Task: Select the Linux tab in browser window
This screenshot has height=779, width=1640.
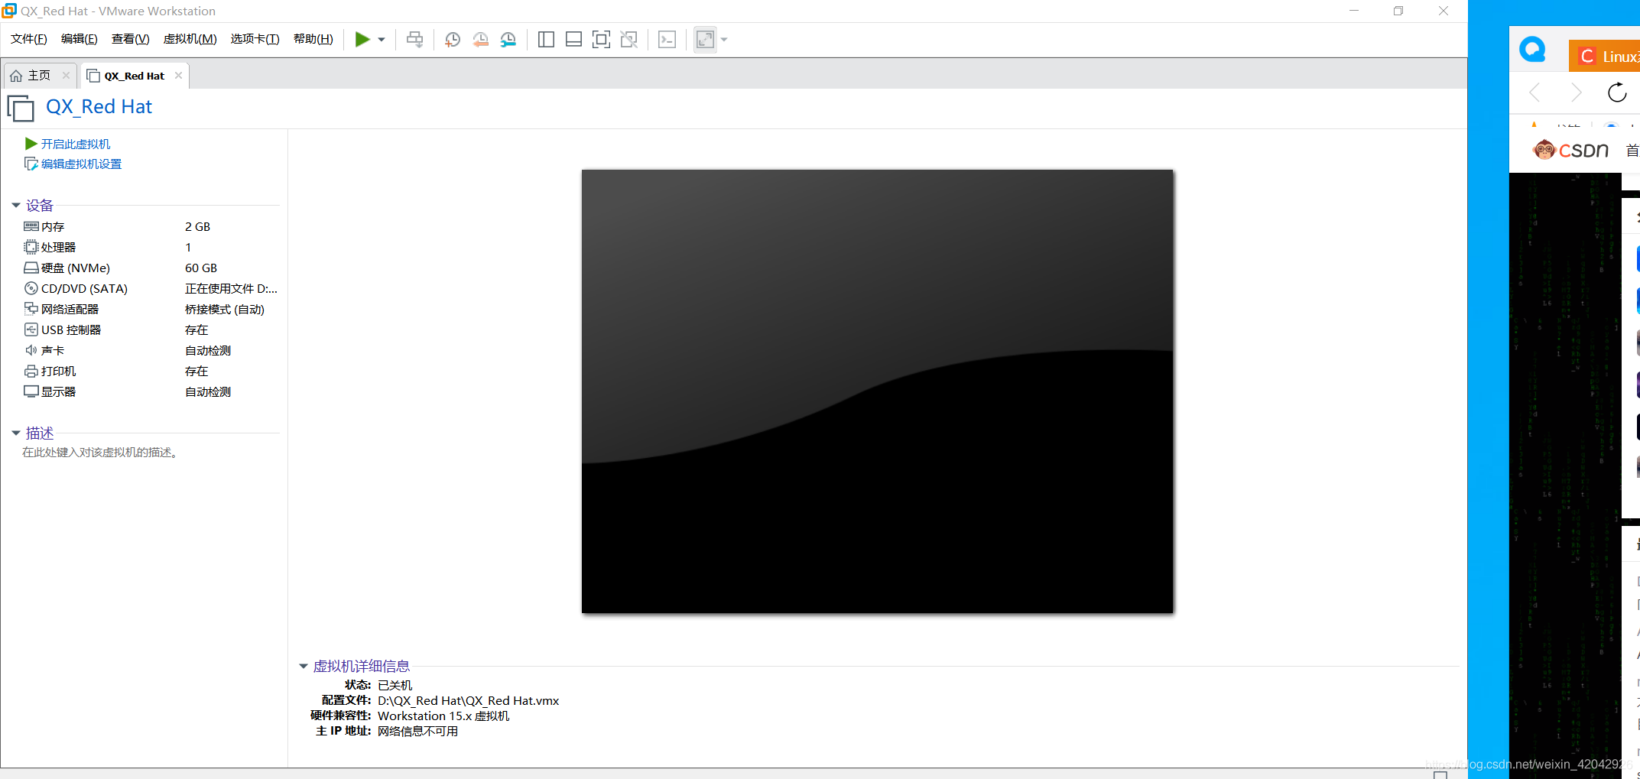Action: [x=1604, y=56]
